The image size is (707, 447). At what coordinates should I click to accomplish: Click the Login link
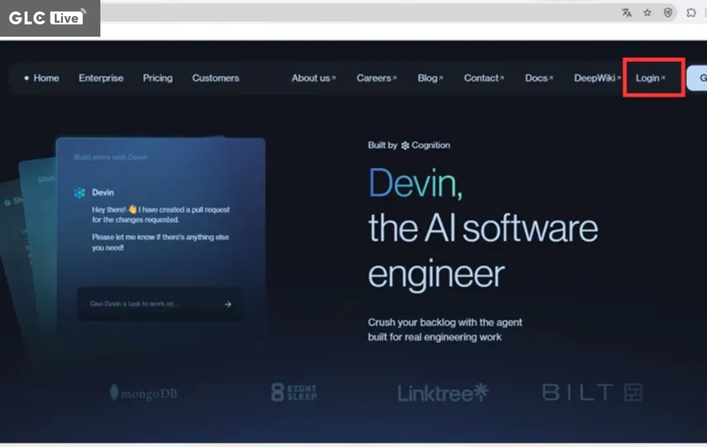click(650, 78)
